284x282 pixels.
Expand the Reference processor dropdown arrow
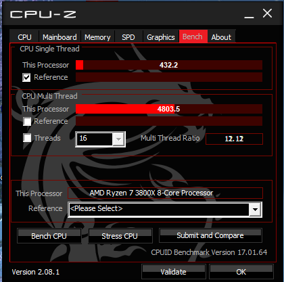pyautogui.click(x=255, y=210)
